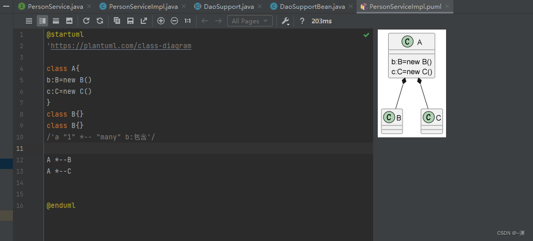Hide the tool window minus button
The image size is (533, 241).
pos(6,6)
